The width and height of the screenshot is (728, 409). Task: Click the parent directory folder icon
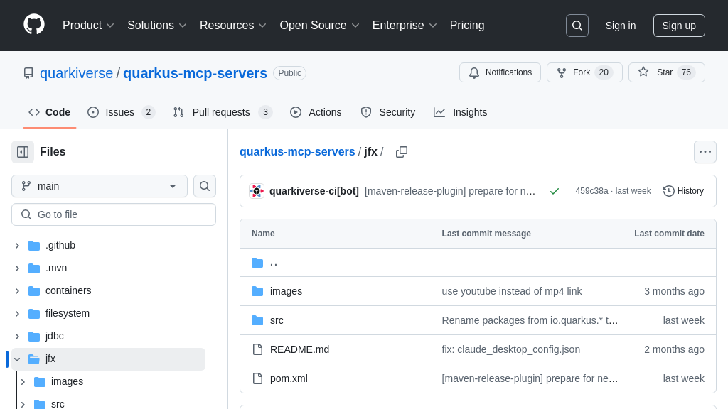tap(257, 263)
